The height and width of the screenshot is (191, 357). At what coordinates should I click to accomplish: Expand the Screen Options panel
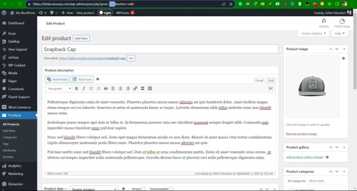pos(314,34)
